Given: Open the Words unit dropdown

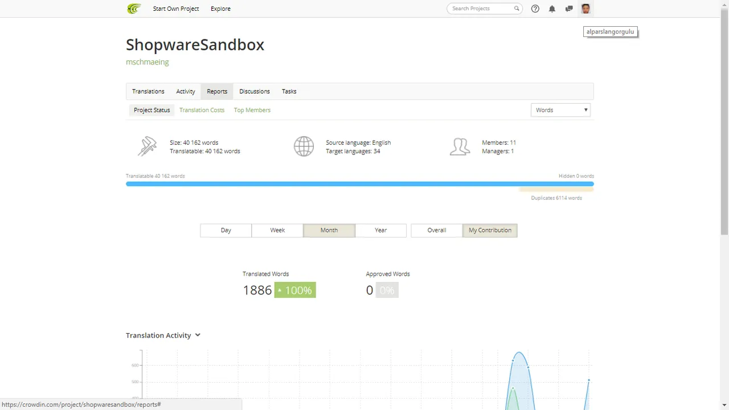Looking at the screenshot, I should [x=561, y=110].
